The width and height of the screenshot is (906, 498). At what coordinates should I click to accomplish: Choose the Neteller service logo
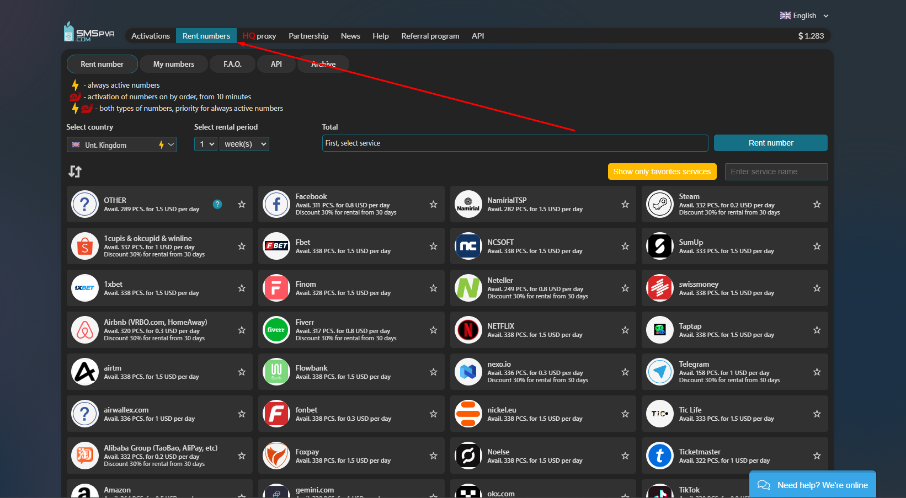tap(468, 288)
